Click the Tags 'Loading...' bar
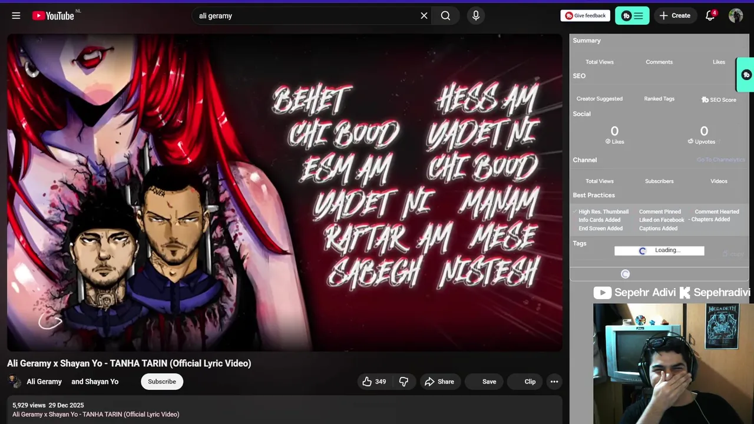754x424 pixels. (659, 250)
